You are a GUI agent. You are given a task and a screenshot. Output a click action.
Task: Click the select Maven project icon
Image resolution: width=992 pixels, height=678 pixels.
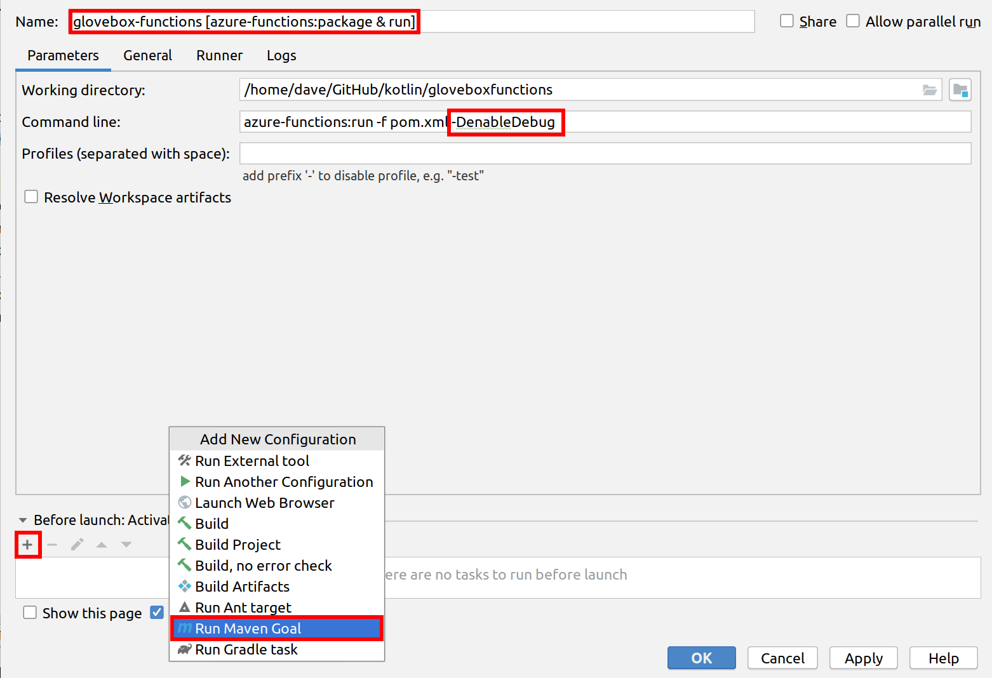pyautogui.click(x=960, y=90)
